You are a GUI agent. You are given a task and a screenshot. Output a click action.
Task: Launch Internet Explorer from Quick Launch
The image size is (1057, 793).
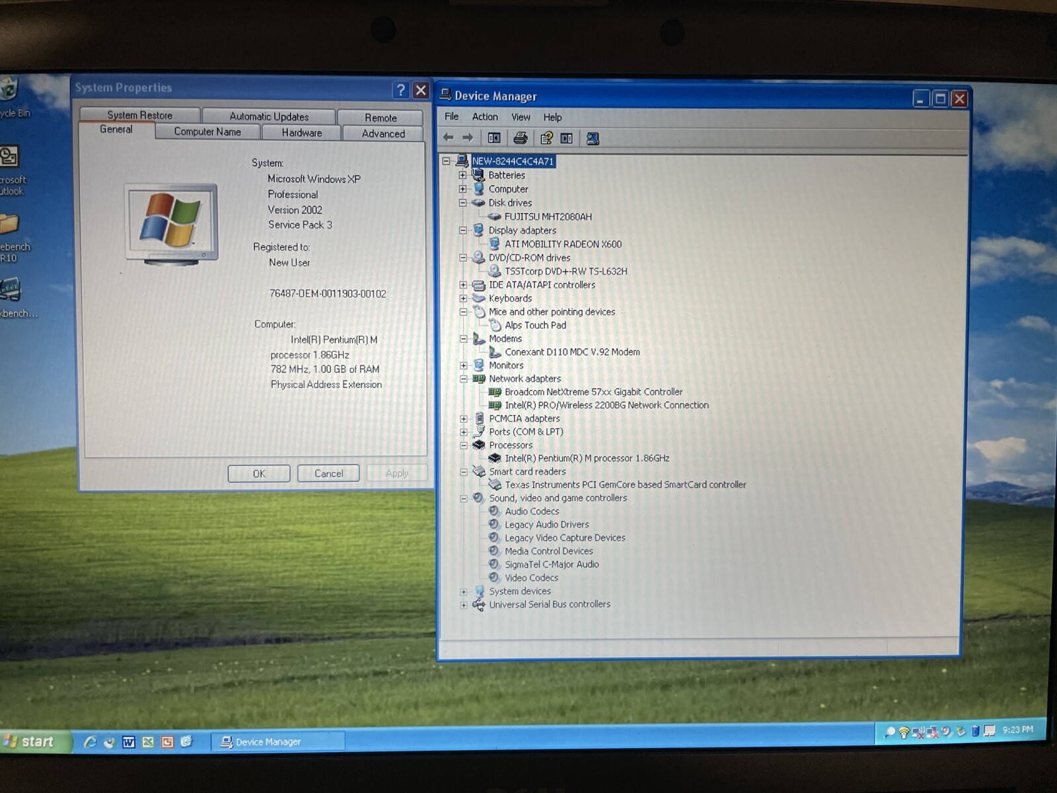pyautogui.click(x=90, y=742)
